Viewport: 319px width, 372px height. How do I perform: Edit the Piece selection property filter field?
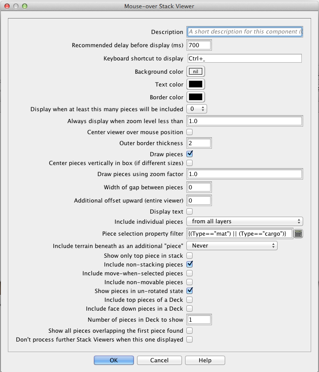pos(239,234)
